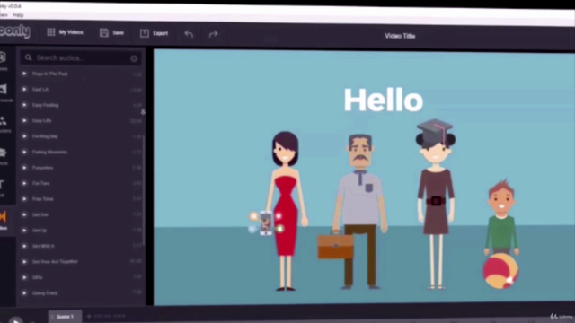Screen dimensions: 575x323
Task: Preview the East LA track
Action: [x=24, y=89]
